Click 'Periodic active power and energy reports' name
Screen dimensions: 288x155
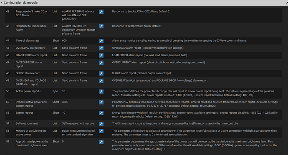click(31, 104)
